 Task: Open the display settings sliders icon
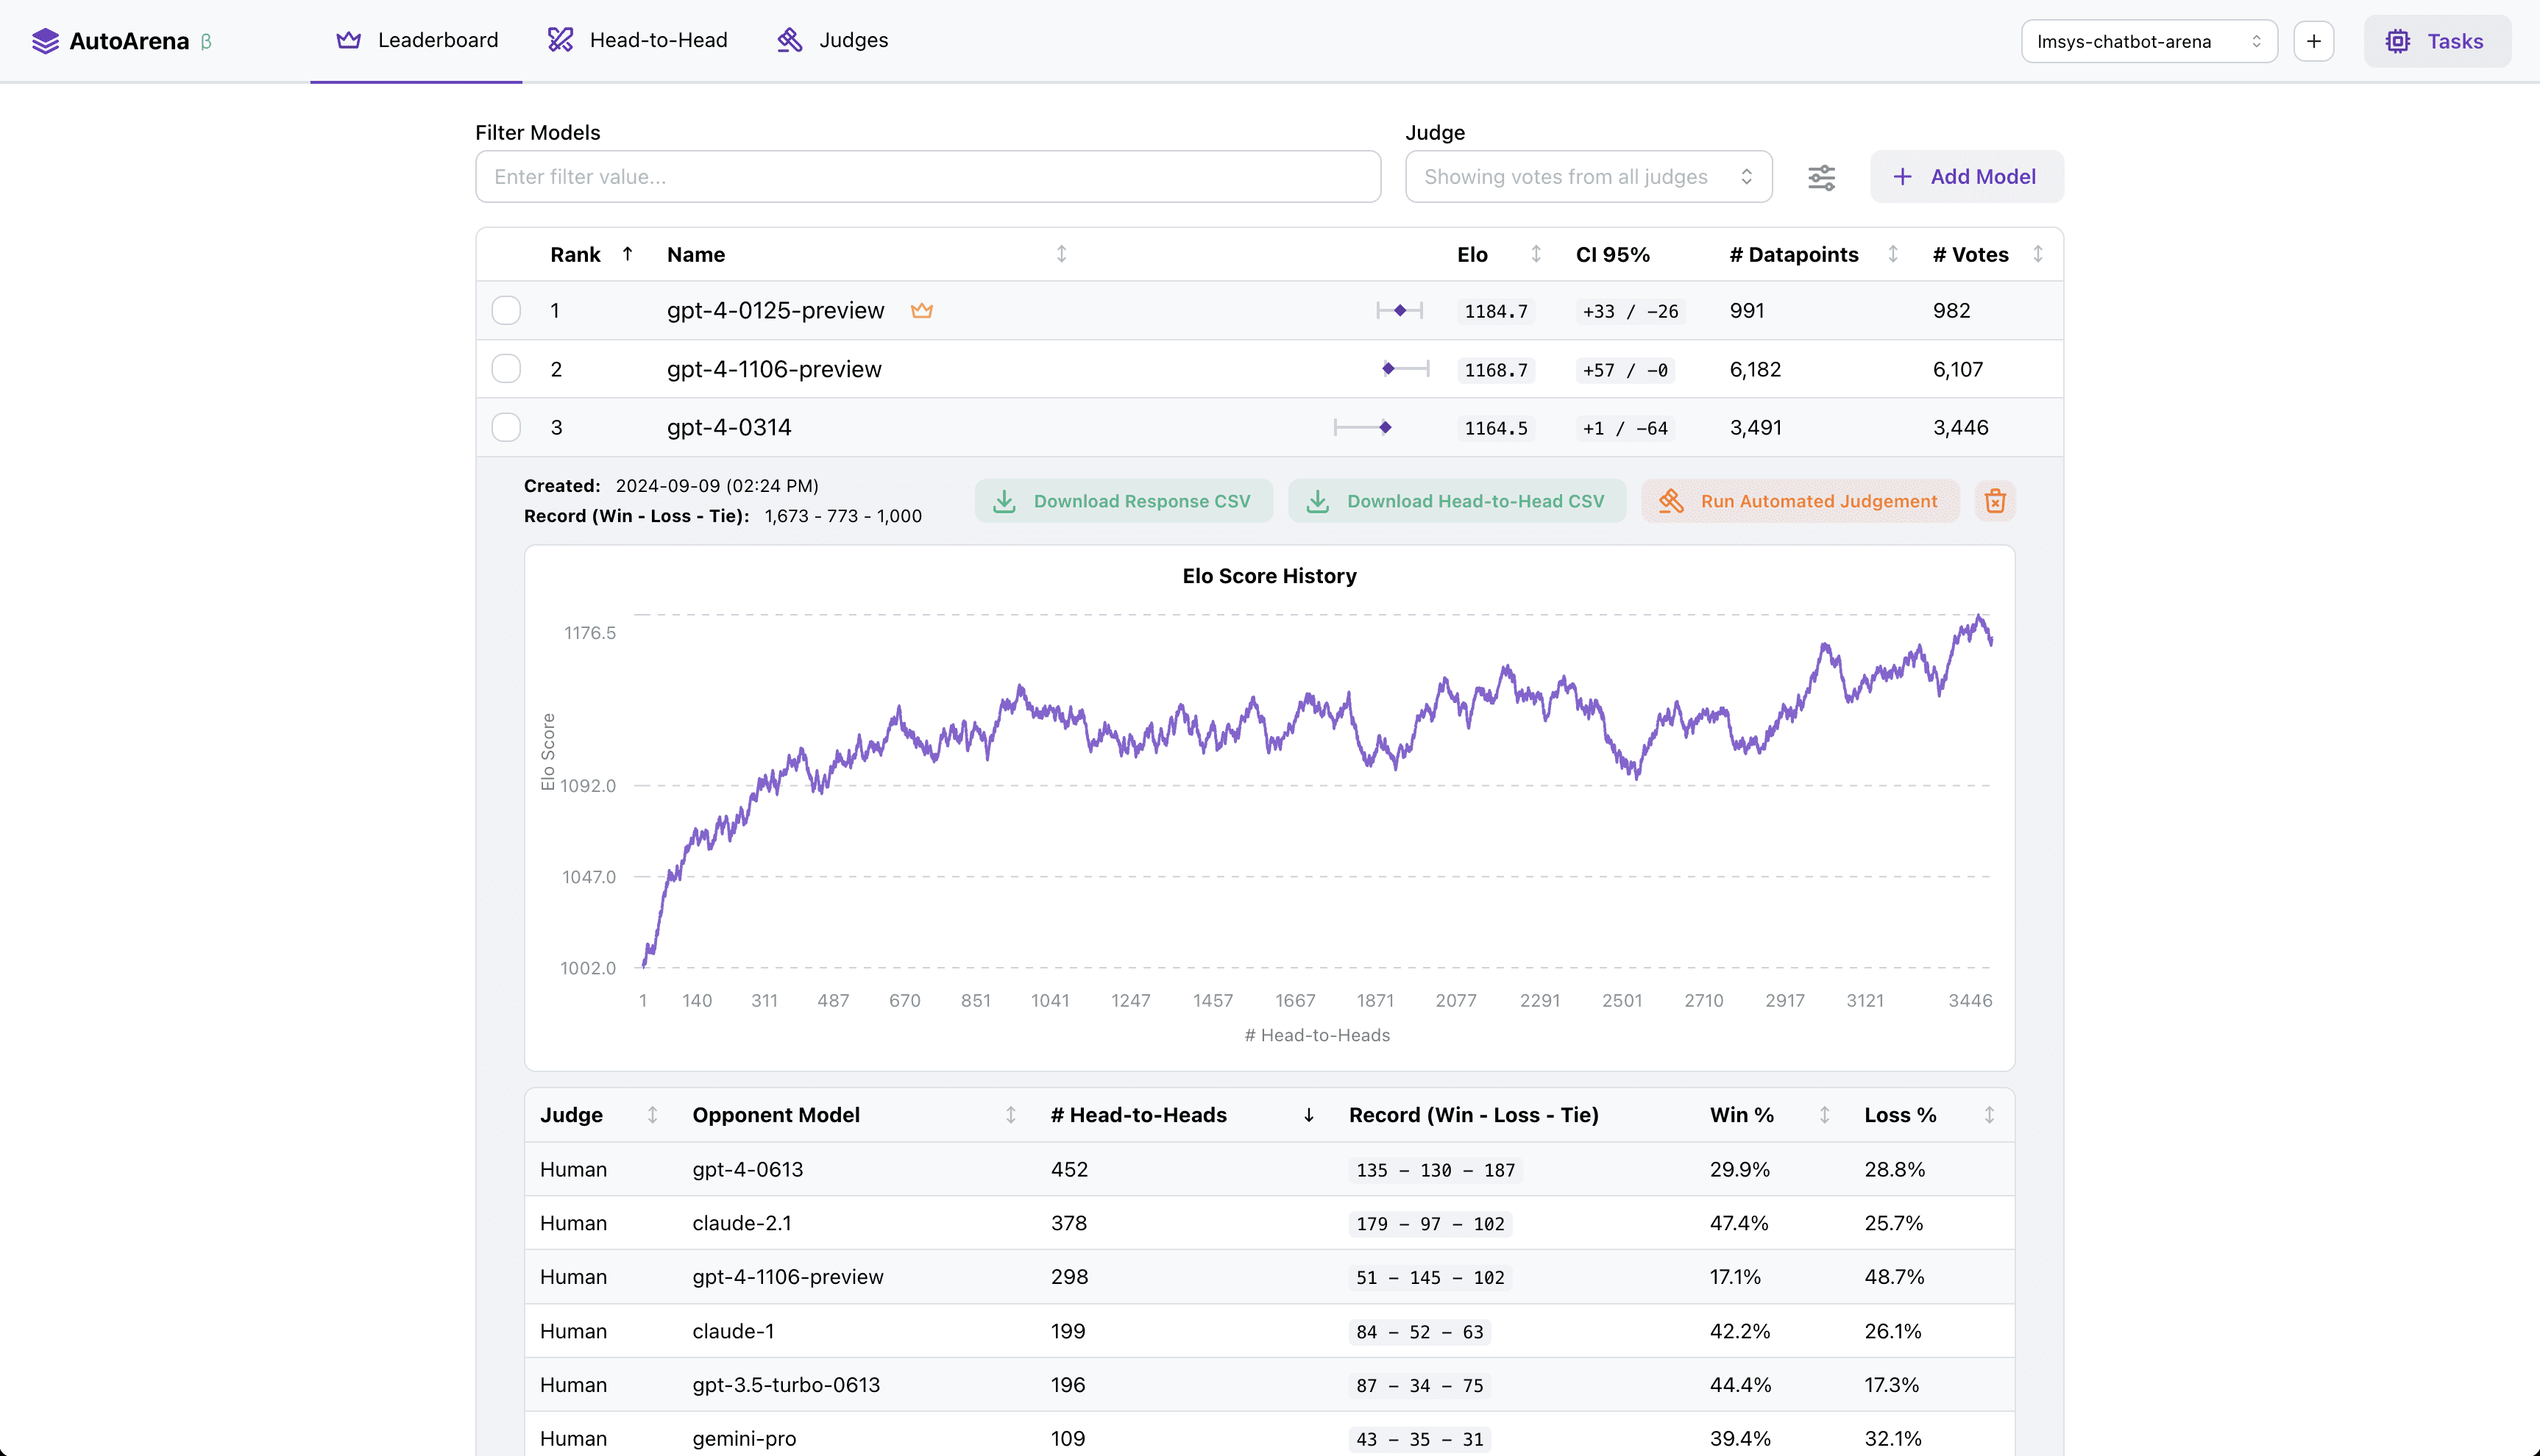[1822, 177]
